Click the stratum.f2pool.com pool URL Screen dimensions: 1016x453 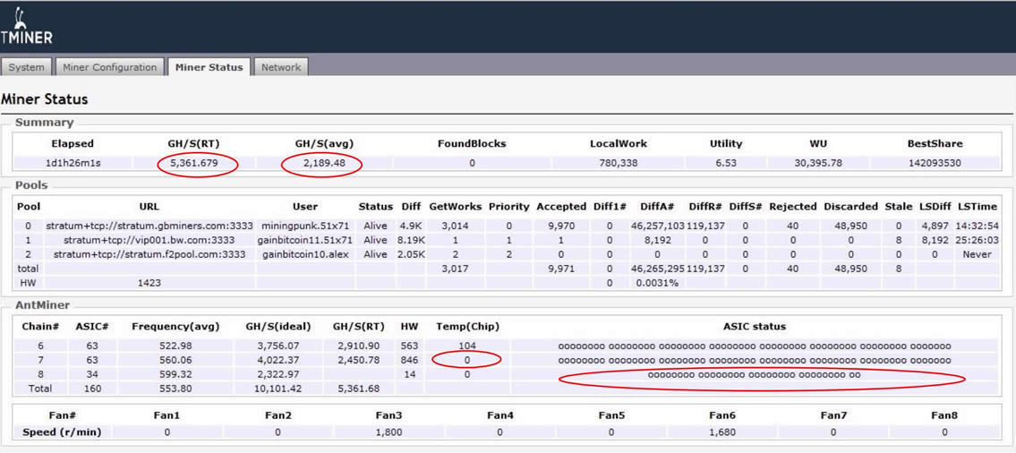pyautogui.click(x=149, y=254)
